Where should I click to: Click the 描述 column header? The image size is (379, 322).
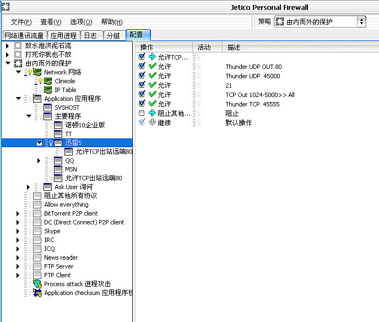pyautogui.click(x=234, y=47)
